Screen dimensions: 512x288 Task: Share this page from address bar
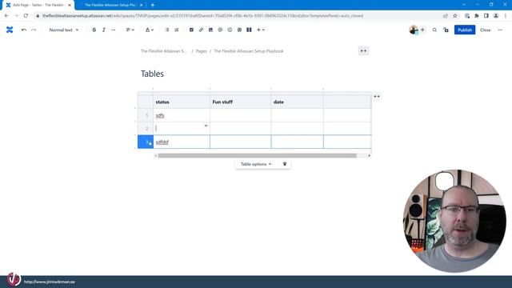tap(446, 16)
